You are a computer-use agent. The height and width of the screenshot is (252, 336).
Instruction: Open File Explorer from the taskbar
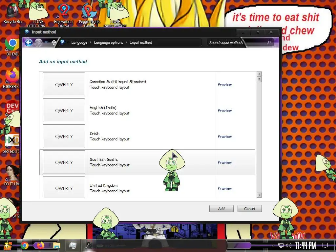click(56, 245)
